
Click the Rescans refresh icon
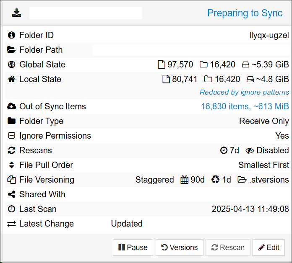12,150
